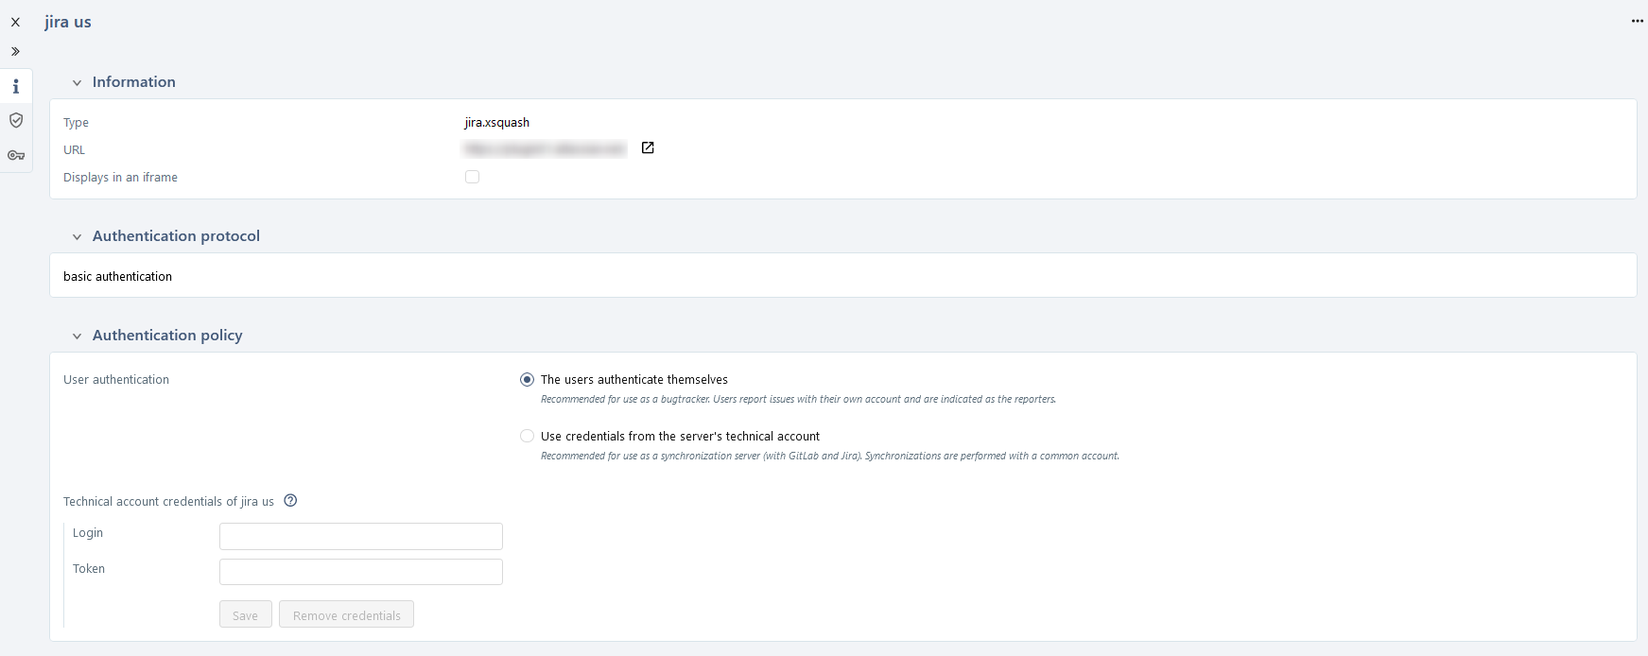Click the help icon beside technical account credentials
1648x656 pixels.
[290, 501]
